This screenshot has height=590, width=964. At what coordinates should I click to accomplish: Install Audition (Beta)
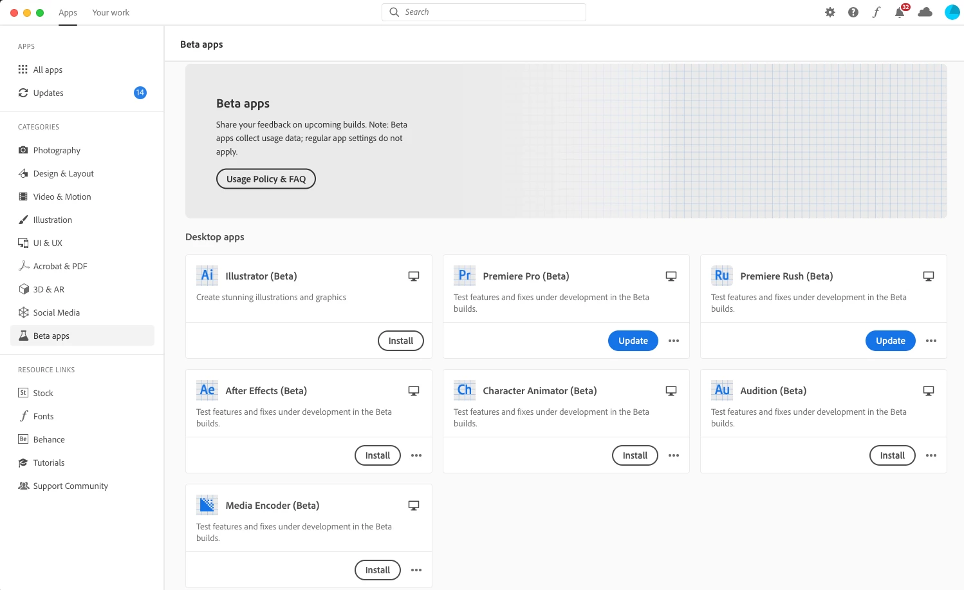pos(893,455)
